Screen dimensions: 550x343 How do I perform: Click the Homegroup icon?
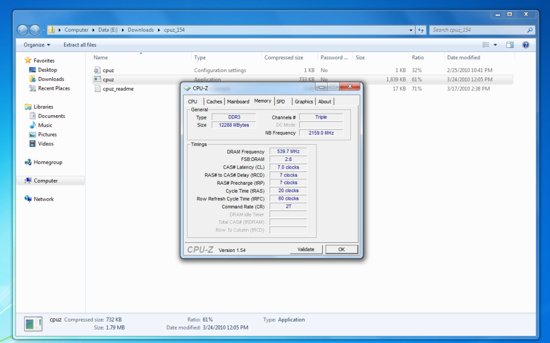(28, 162)
